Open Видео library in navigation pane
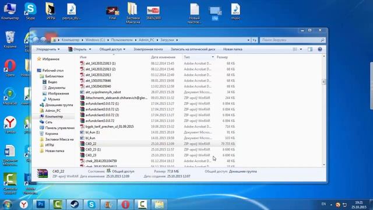The width and height of the screenshot is (373, 210). pyautogui.click(x=50, y=82)
